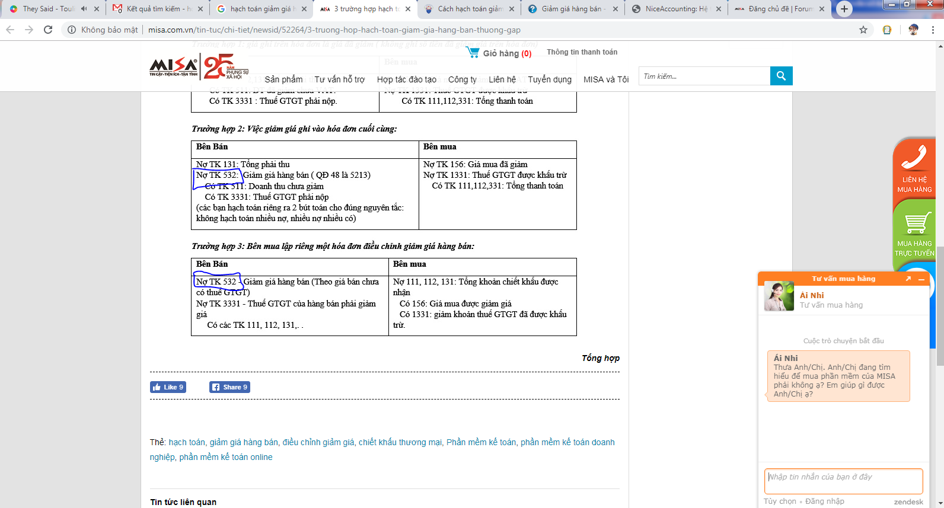Open tag link giảm giá hàng bán

click(244, 442)
